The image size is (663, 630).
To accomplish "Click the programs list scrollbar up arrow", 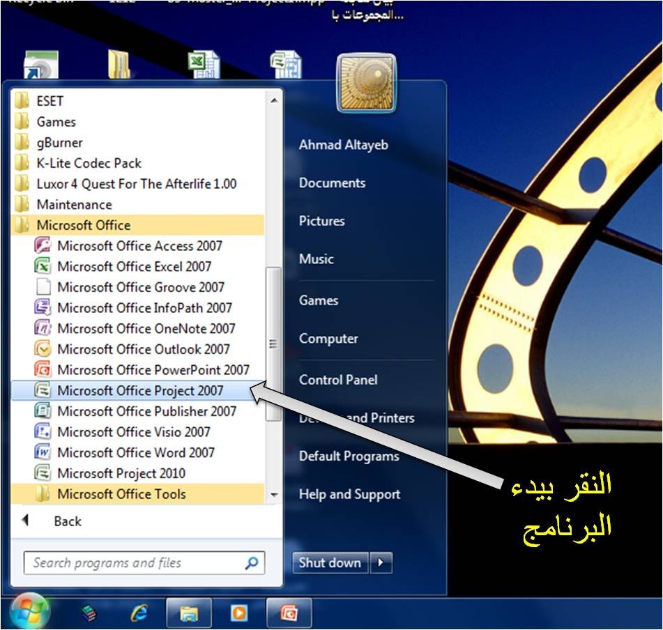I will [x=274, y=100].
